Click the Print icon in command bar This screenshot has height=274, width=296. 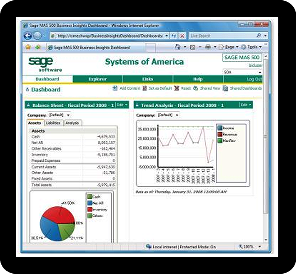(208, 47)
